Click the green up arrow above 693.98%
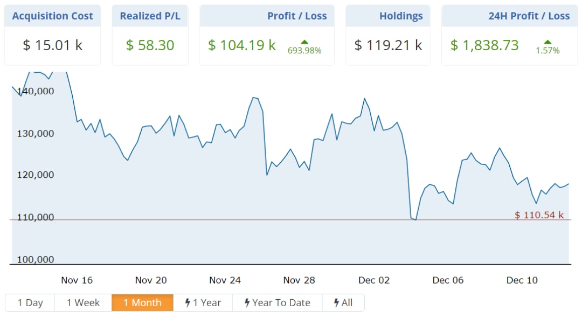Viewport: 582px width, 317px height. 304,42
